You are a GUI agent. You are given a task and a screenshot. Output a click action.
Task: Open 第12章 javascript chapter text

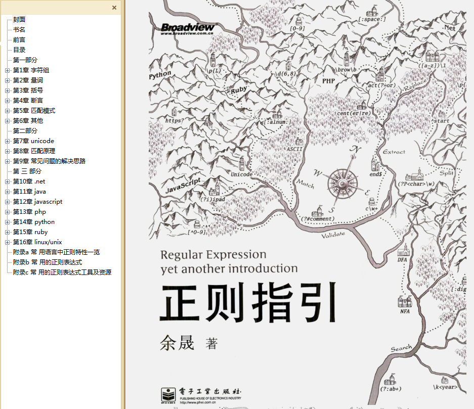37,202
